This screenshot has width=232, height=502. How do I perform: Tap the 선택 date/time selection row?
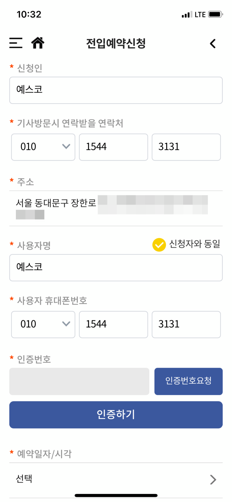[x=116, y=480]
